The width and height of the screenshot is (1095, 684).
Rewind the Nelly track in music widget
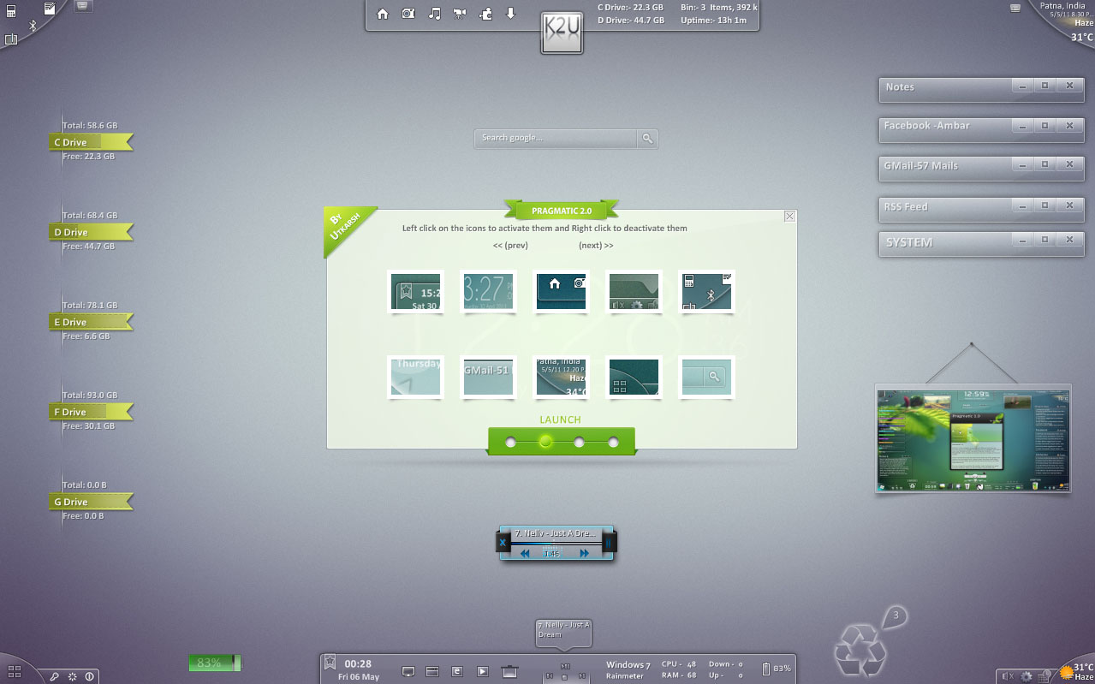click(525, 554)
